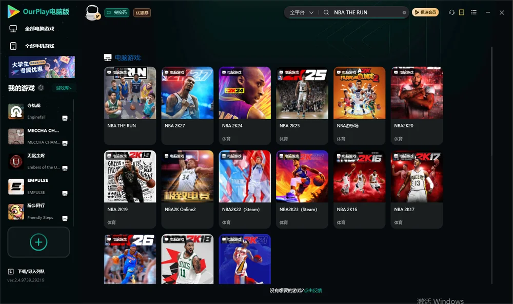Open customer service headset icon
513x304 pixels.
pos(451,12)
